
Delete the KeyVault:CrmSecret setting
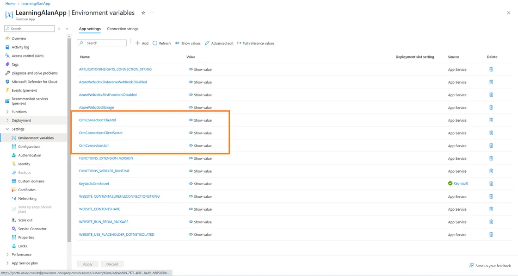tap(491, 184)
